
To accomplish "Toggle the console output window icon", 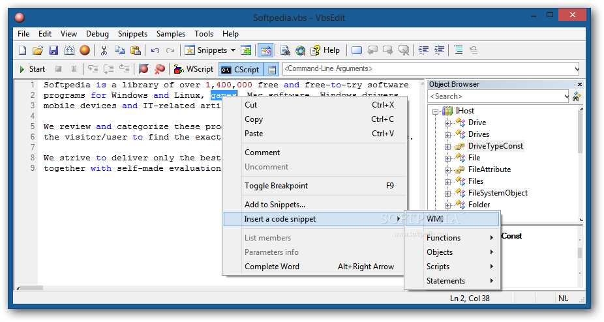I will (271, 70).
